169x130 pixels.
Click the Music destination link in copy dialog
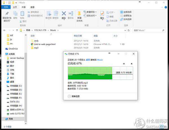(x=100, y=60)
